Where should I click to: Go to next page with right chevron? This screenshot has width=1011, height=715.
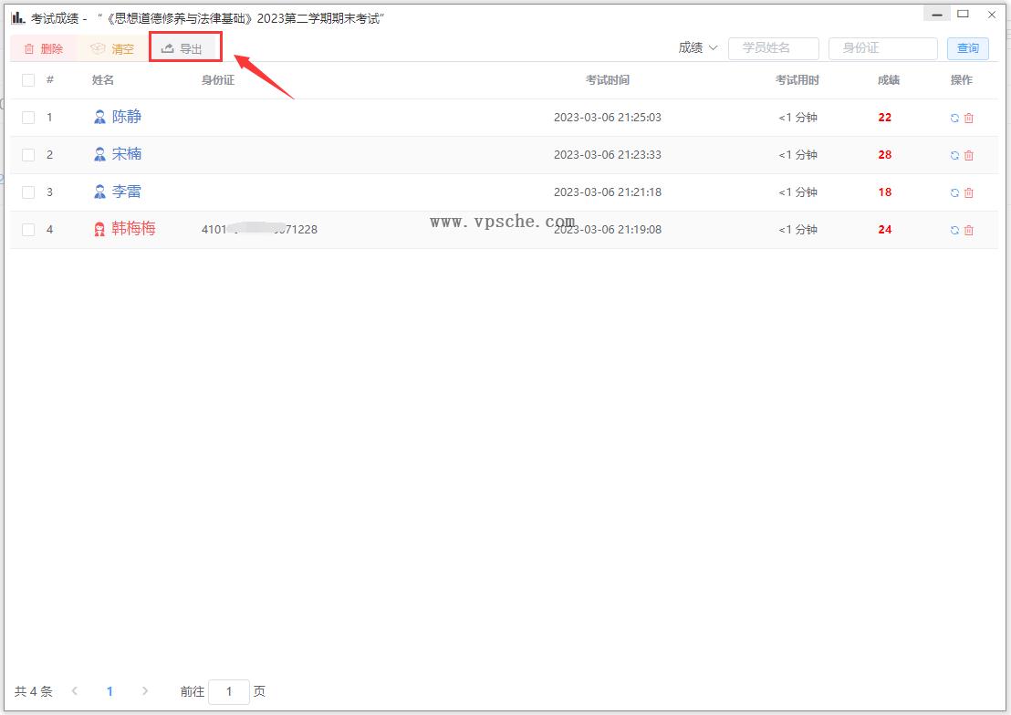click(x=145, y=691)
